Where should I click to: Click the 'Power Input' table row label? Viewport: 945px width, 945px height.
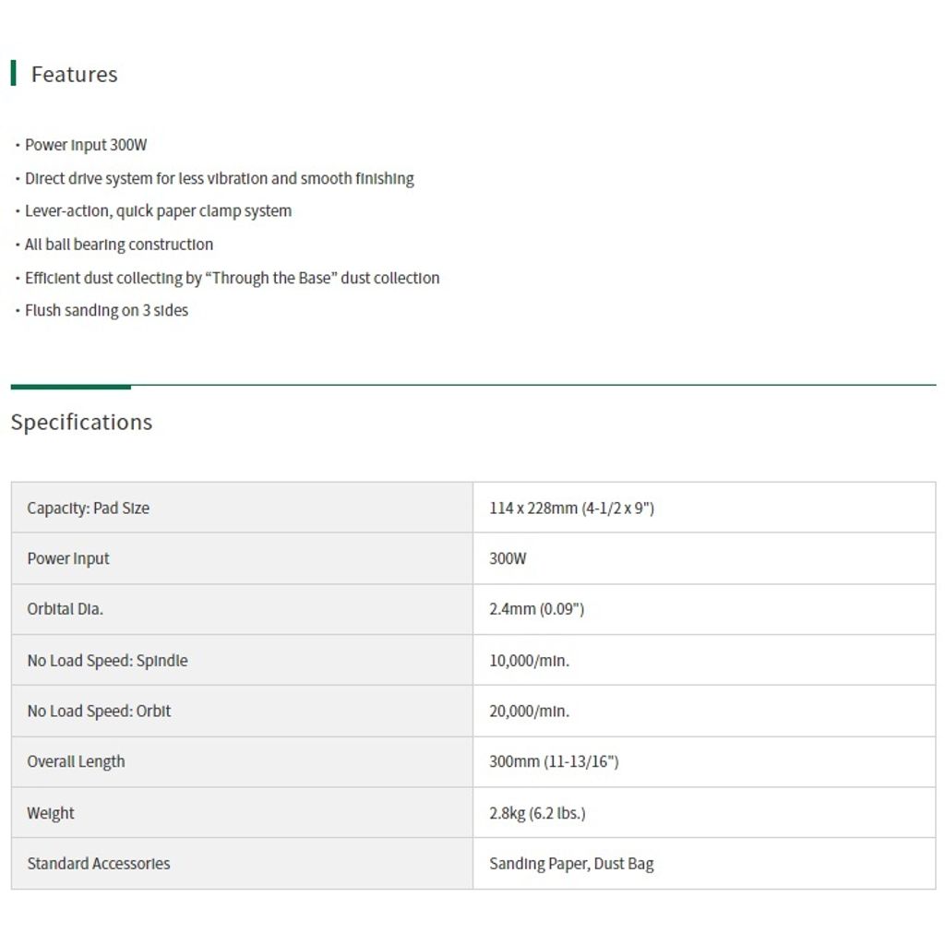coord(68,558)
